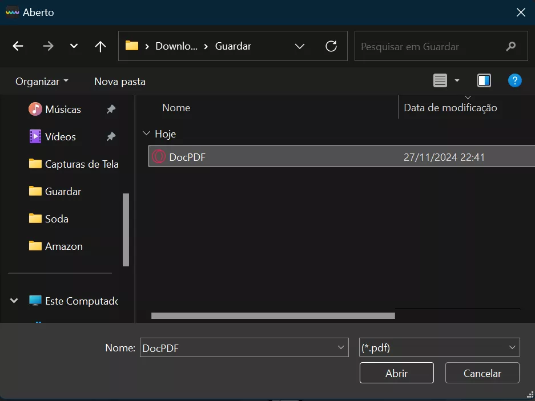Create a Nova pasta
535x401 pixels.
click(x=119, y=81)
